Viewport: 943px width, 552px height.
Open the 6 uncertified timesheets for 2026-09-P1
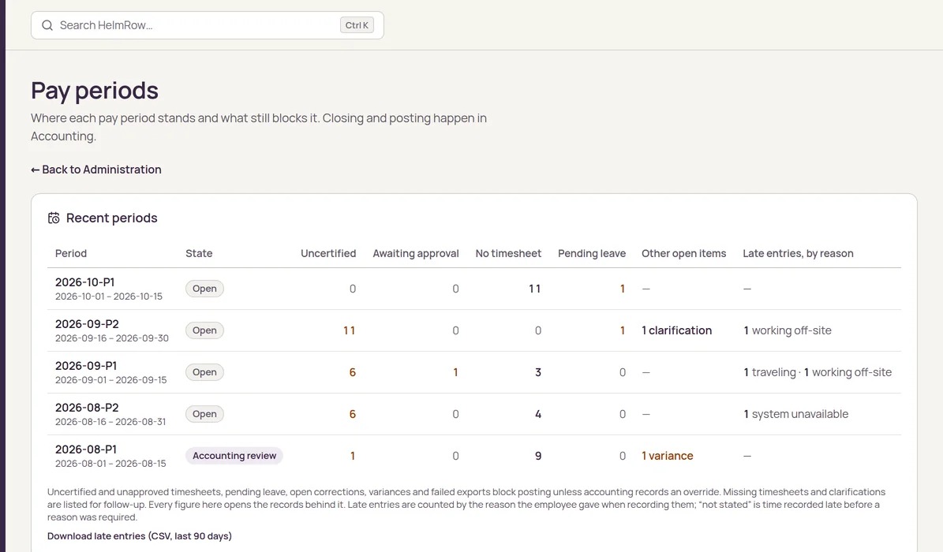(x=353, y=372)
